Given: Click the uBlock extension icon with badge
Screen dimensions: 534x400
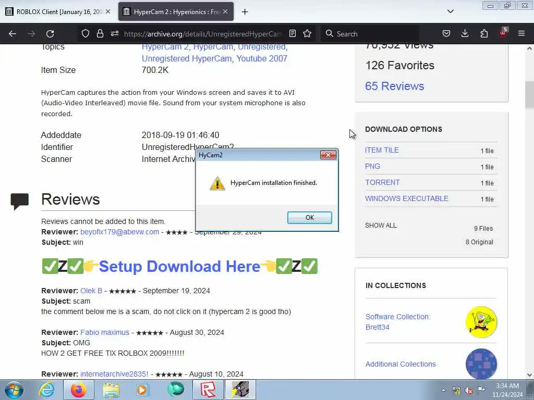Looking at the screenshot, I should click(503, 33).
